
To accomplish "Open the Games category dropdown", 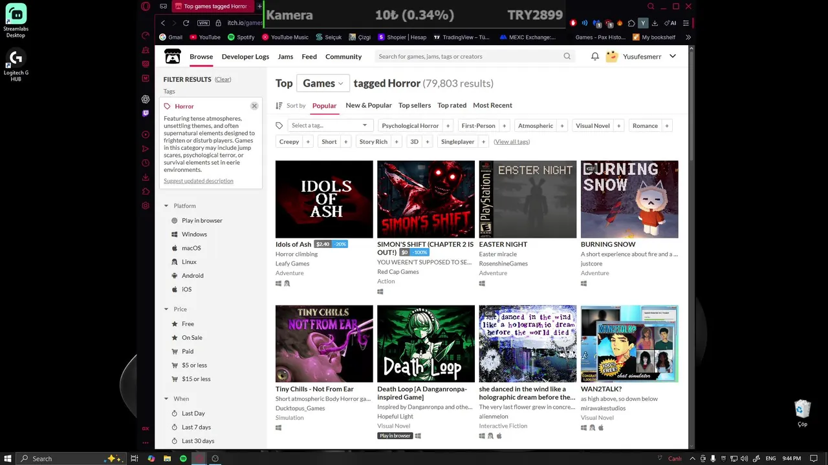I will [323, 83].
